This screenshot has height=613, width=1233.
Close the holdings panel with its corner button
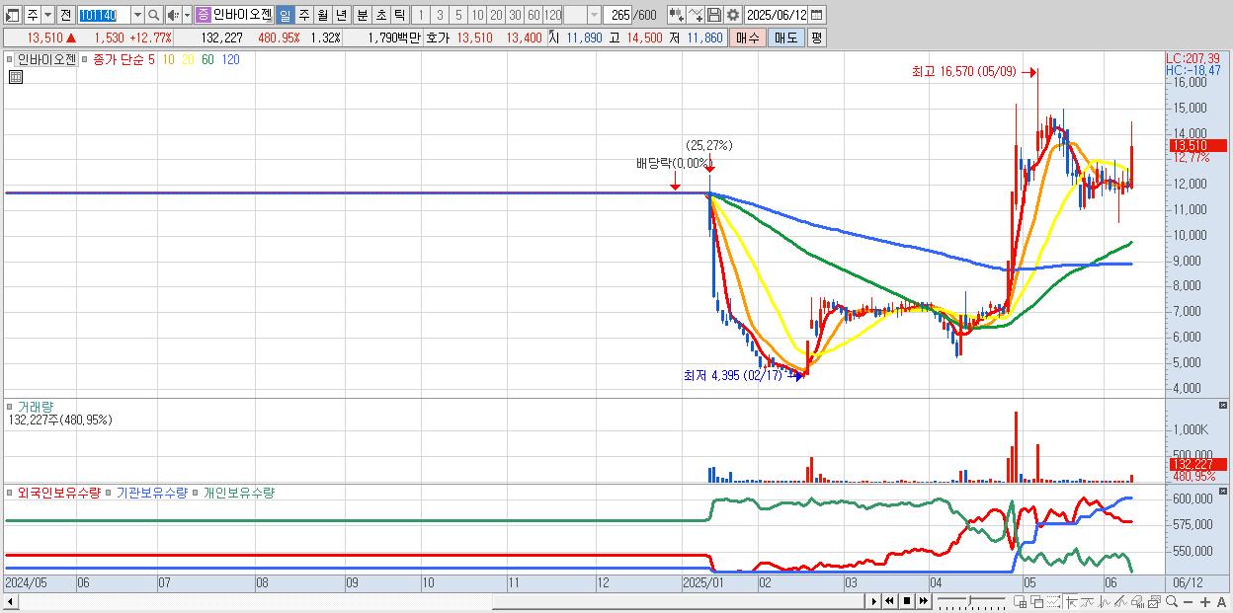[1224, 491]
